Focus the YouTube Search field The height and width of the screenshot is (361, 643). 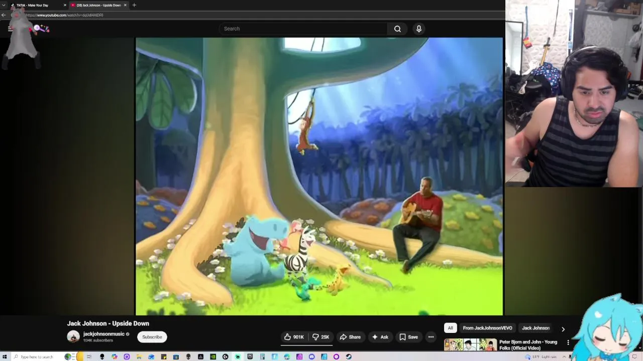[303, 29]
